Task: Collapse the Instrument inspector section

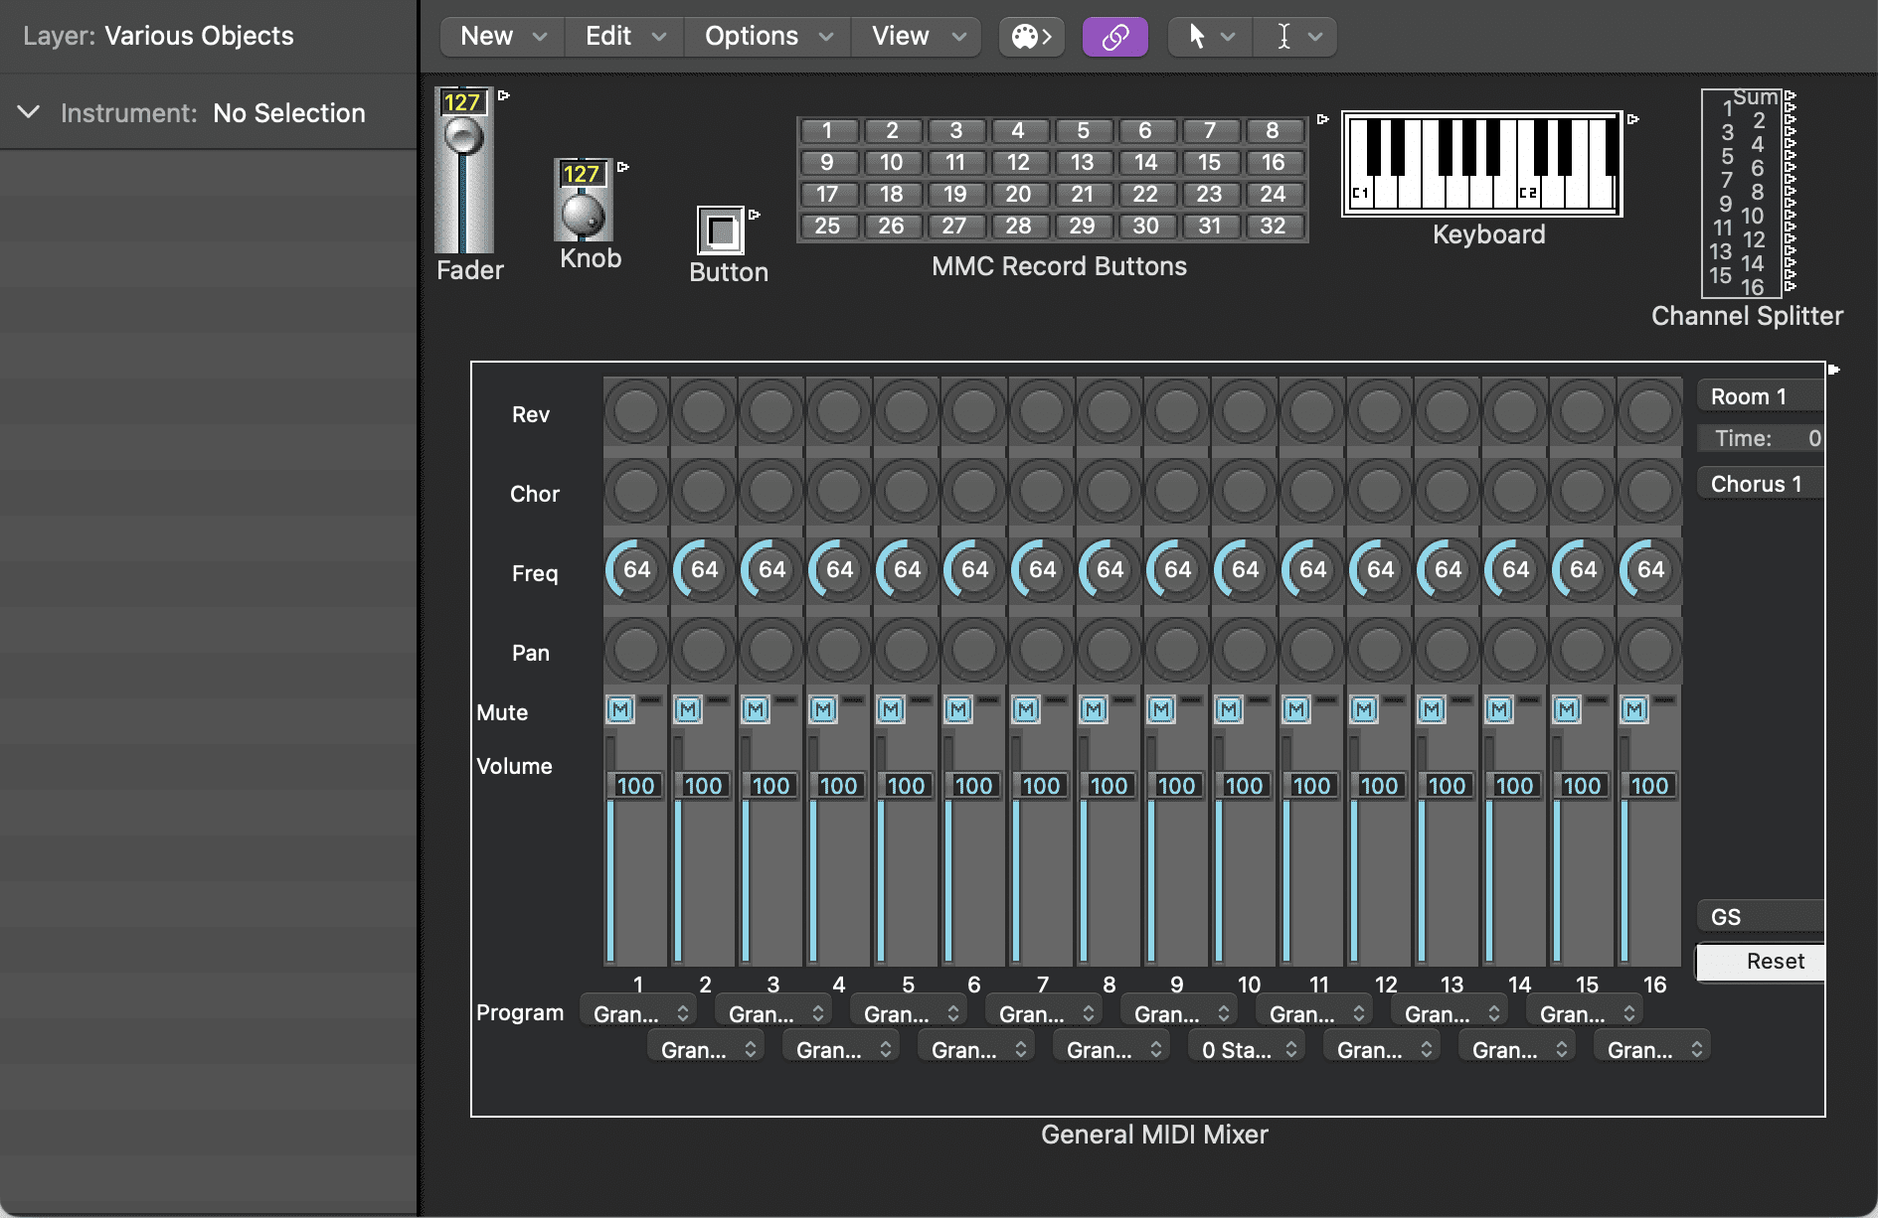Action: (x=29, y=112)
